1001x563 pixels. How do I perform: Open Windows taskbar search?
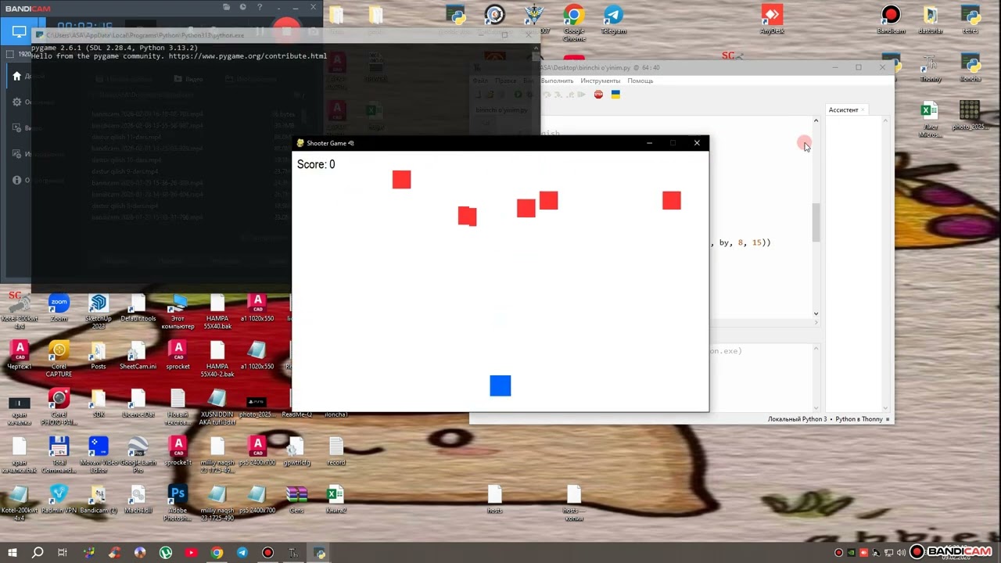38,553
